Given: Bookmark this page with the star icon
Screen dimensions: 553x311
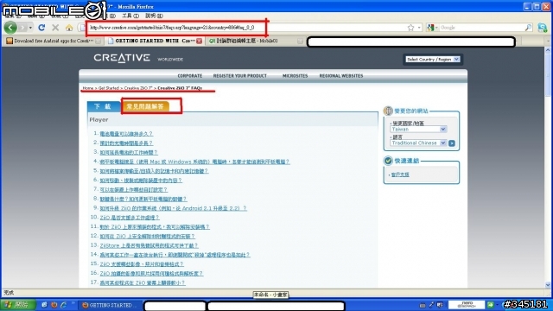Looking at the screenshot, I should point(411,27).
